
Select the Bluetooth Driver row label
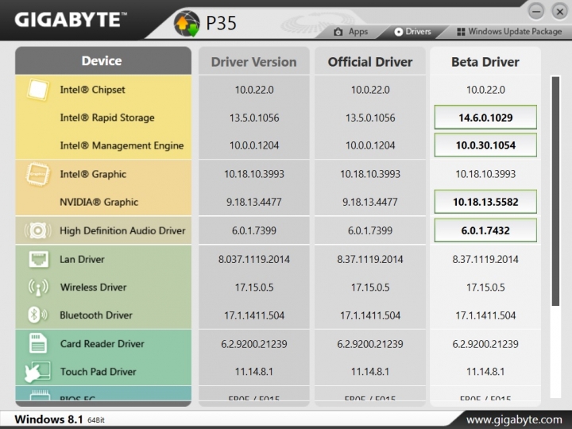pyautogui.click(x=96, y=315)
